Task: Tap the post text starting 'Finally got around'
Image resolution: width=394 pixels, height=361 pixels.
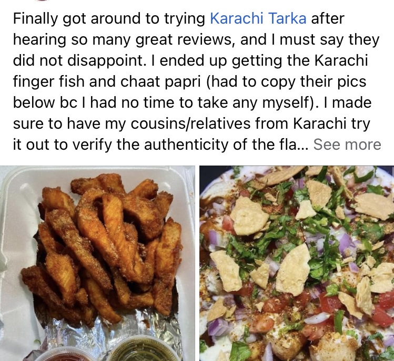Action: [x=197, y=81]
